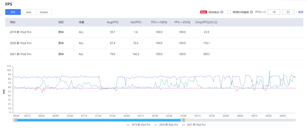Viewport: 307px width, 129px height.
Task: Toggle 2021 款 iPad Pro legend series
Action: [194, 125]
